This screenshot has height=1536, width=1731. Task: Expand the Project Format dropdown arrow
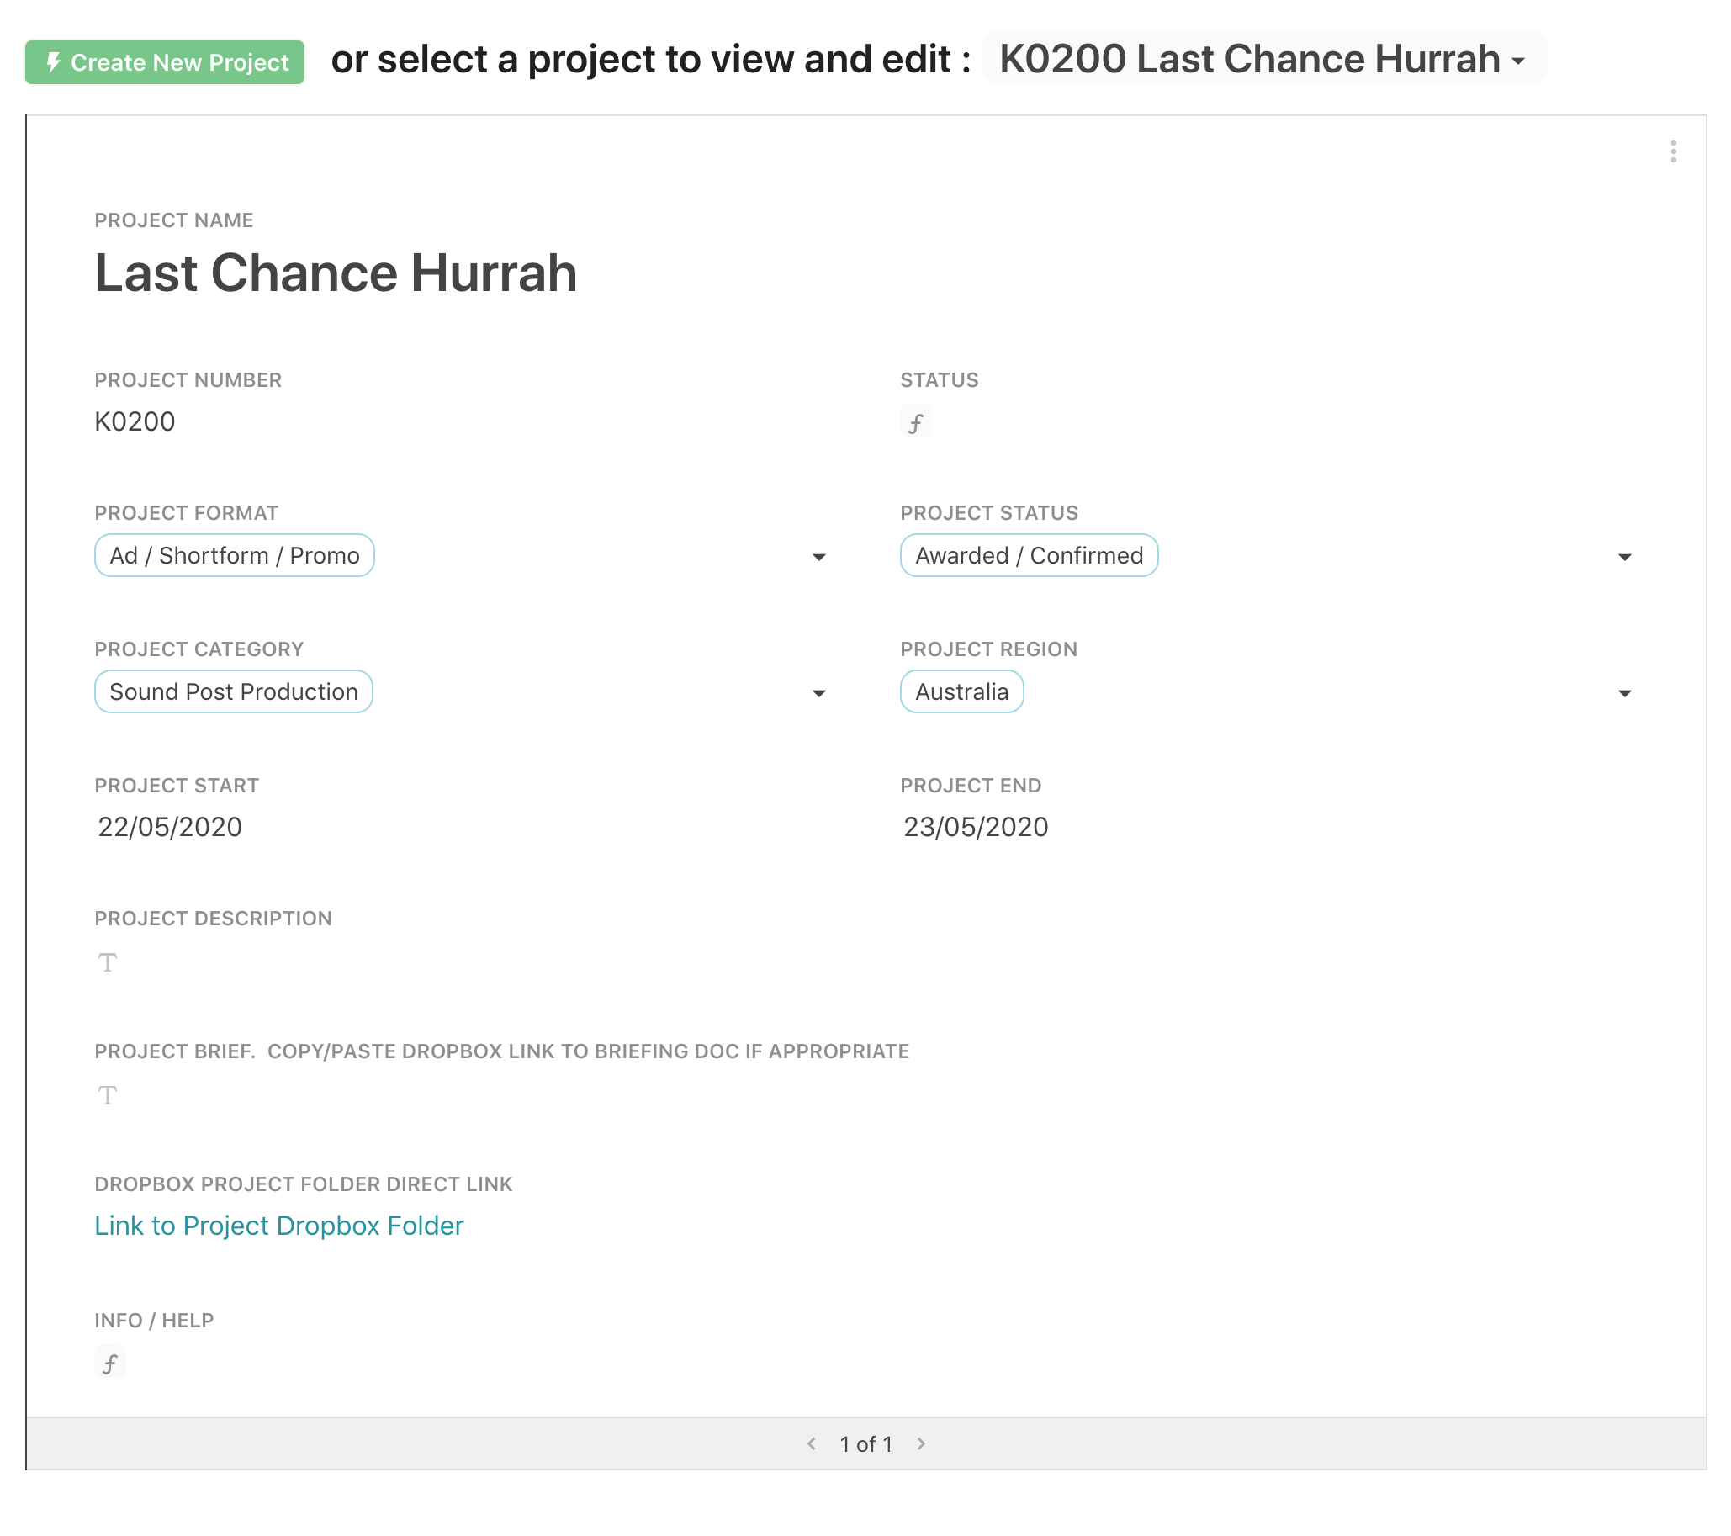click(x=819, y=557)
